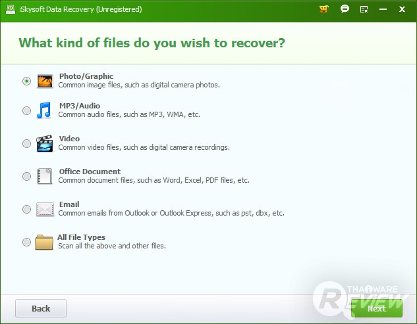Click 'Scan all the above' description text

(x=112, y=246)
